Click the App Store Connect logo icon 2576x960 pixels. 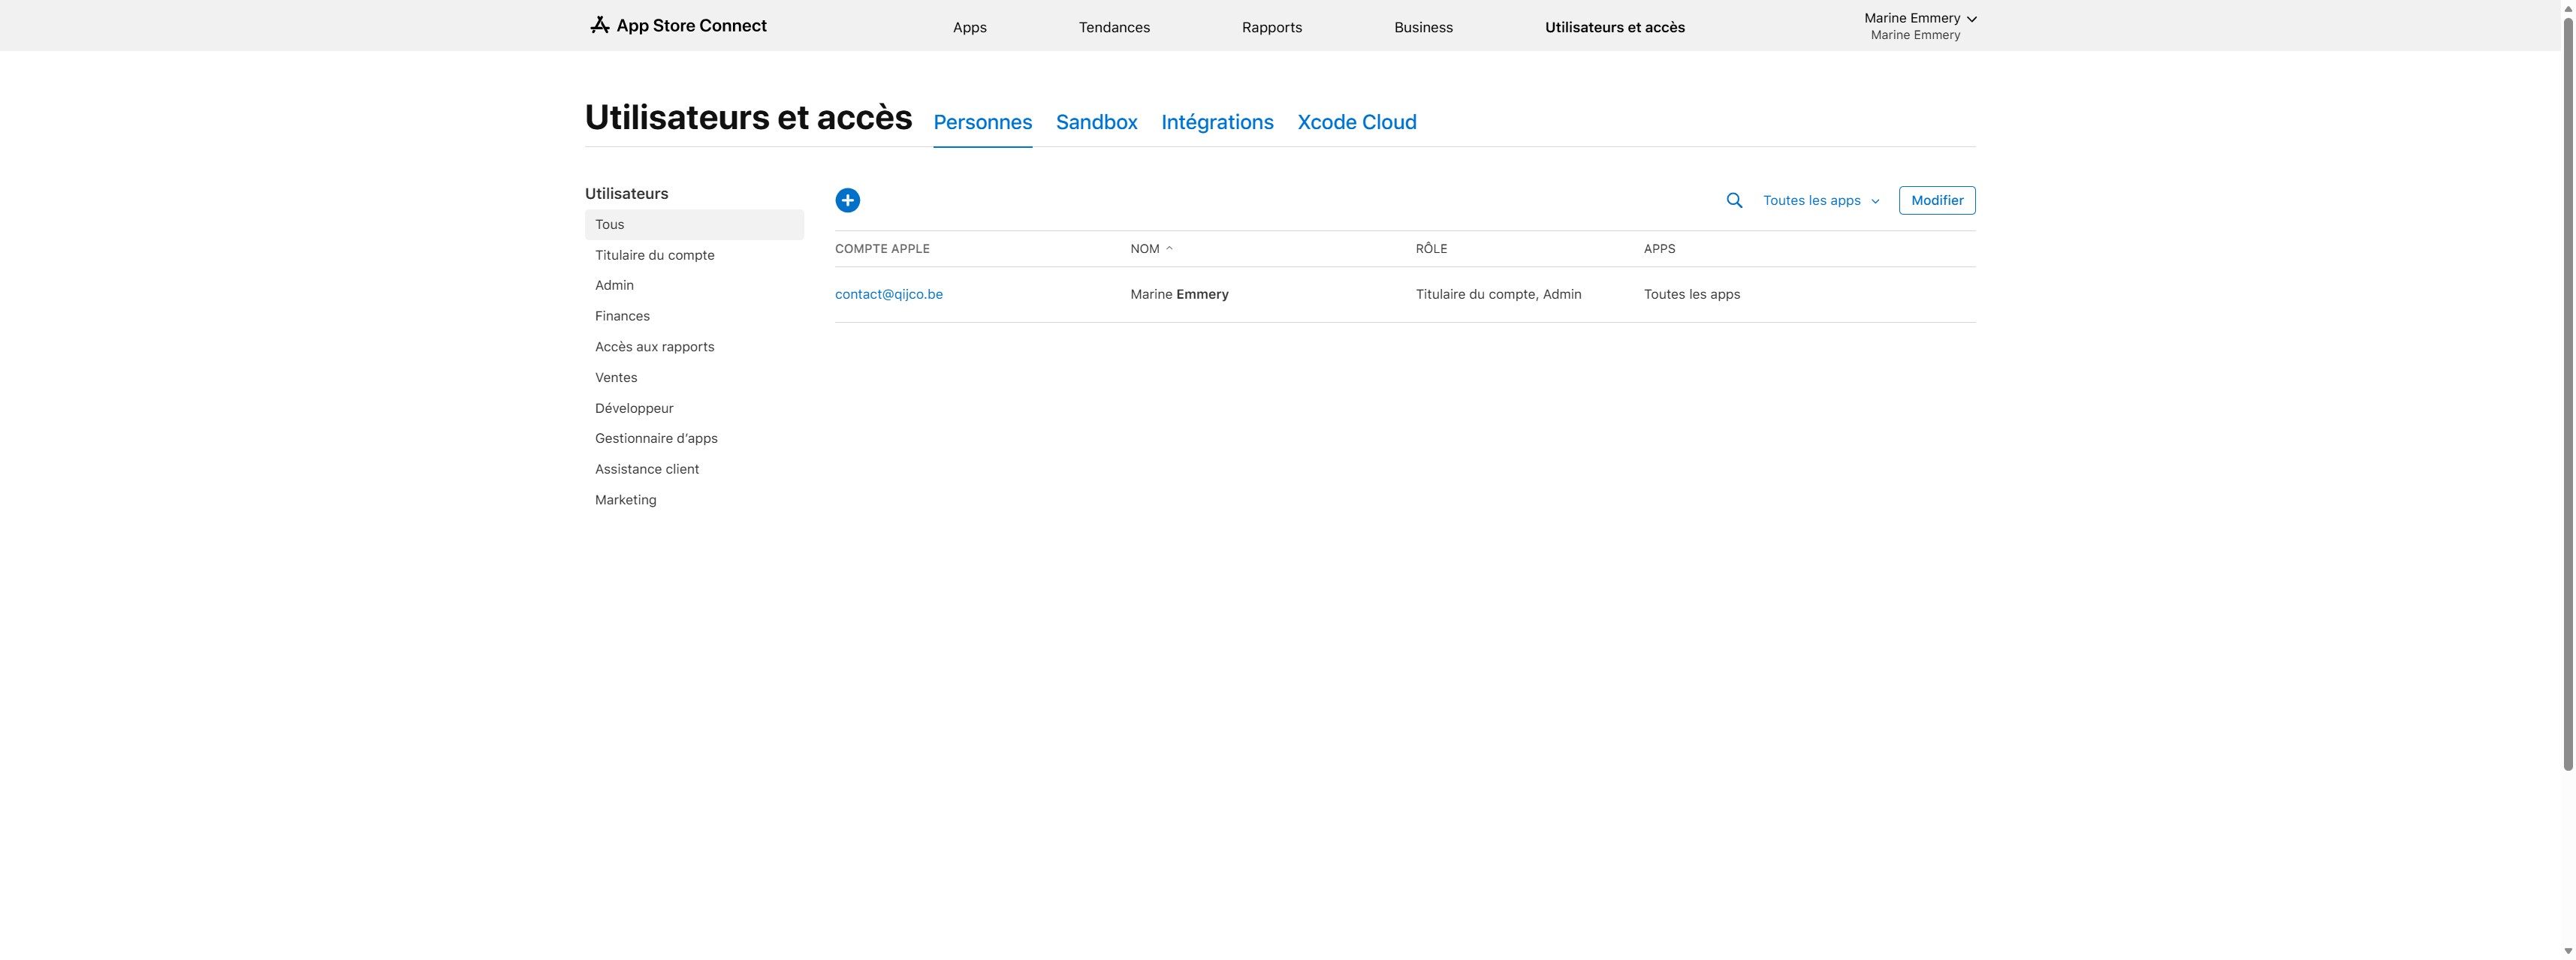click(599, 25)
